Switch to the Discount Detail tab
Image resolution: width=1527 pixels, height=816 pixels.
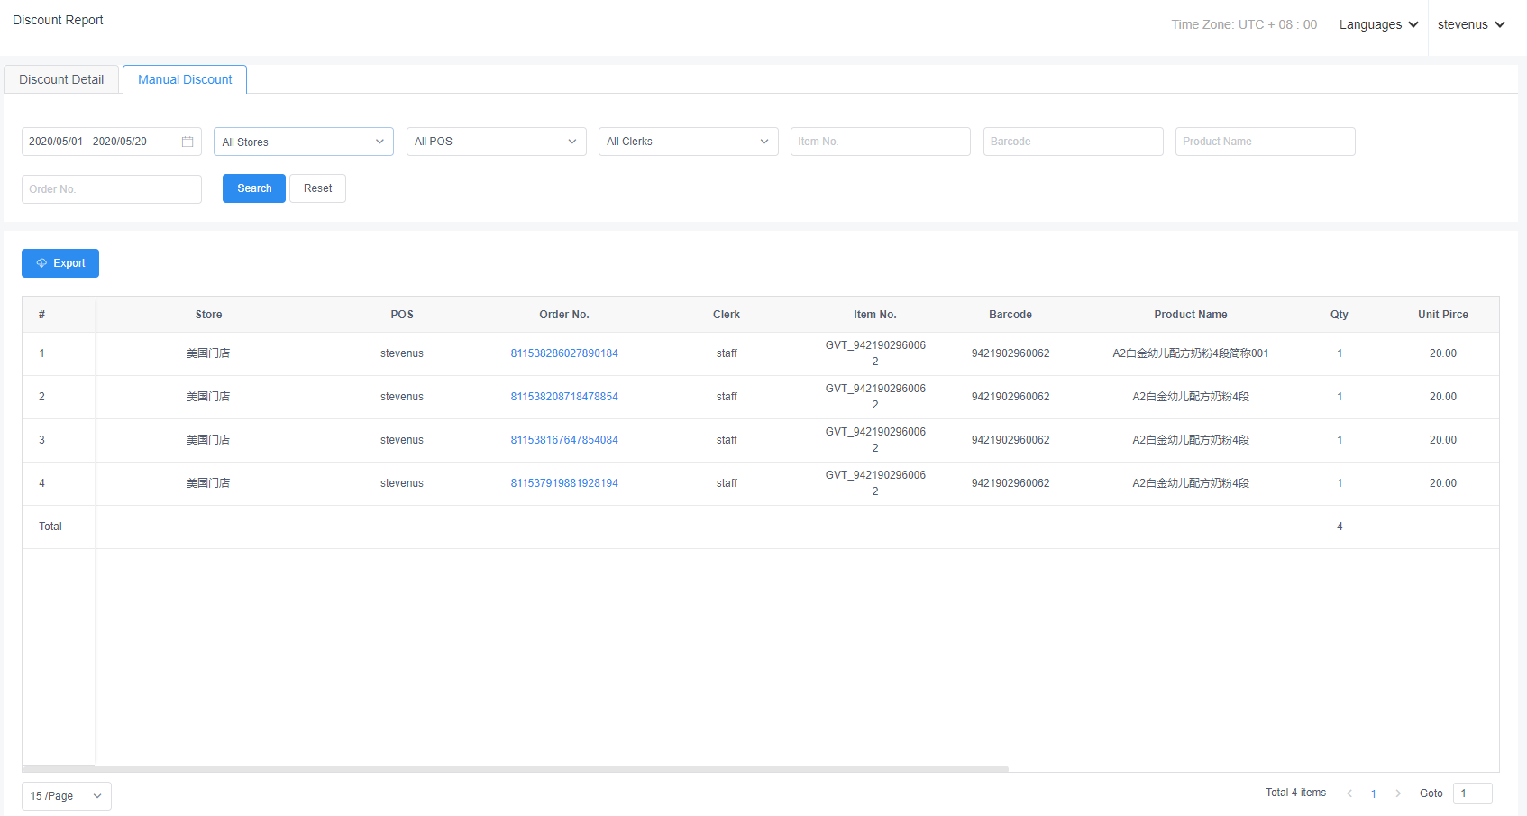tap(61, 79)
